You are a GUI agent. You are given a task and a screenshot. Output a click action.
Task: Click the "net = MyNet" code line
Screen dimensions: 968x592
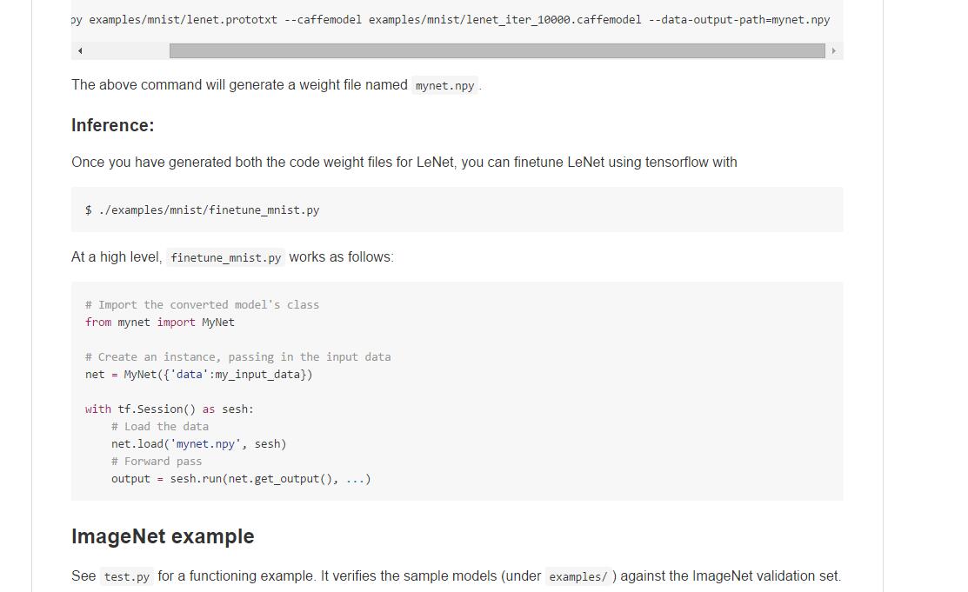pos(198,374)
